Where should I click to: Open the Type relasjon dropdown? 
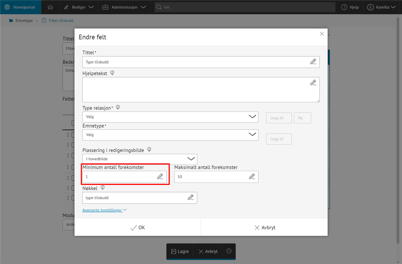[x=170, y=117]
